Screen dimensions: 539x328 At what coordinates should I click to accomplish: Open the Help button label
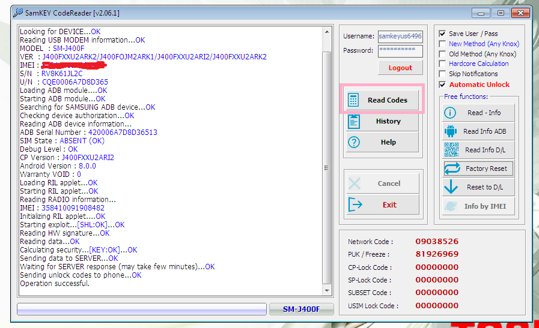[x=388, y=142]
